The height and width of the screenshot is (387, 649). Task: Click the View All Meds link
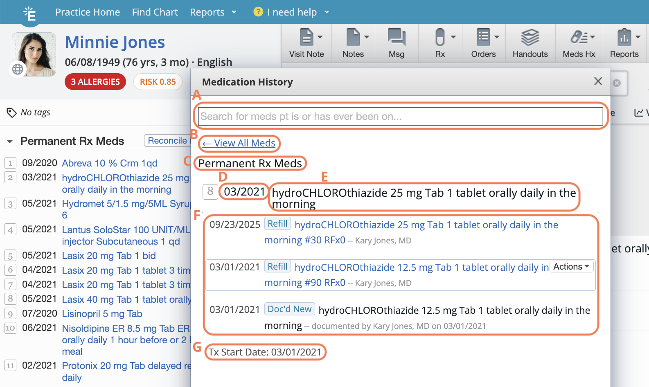pyautogui.click(x=239, y=143)
